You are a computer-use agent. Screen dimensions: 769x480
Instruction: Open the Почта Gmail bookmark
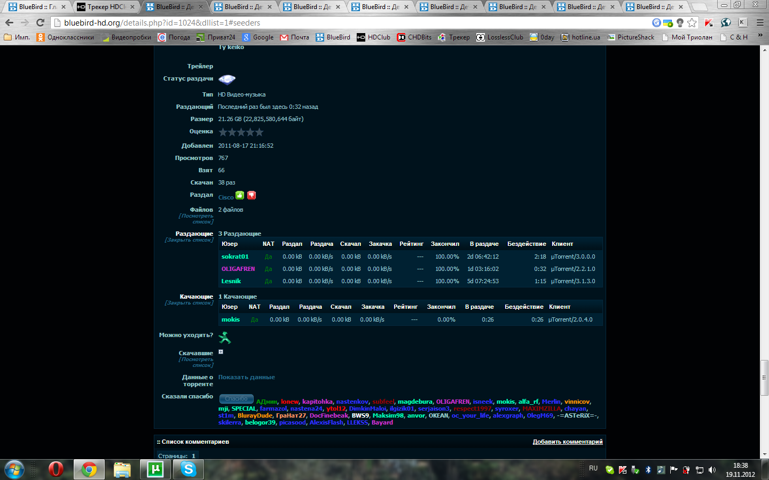point(295,37)
